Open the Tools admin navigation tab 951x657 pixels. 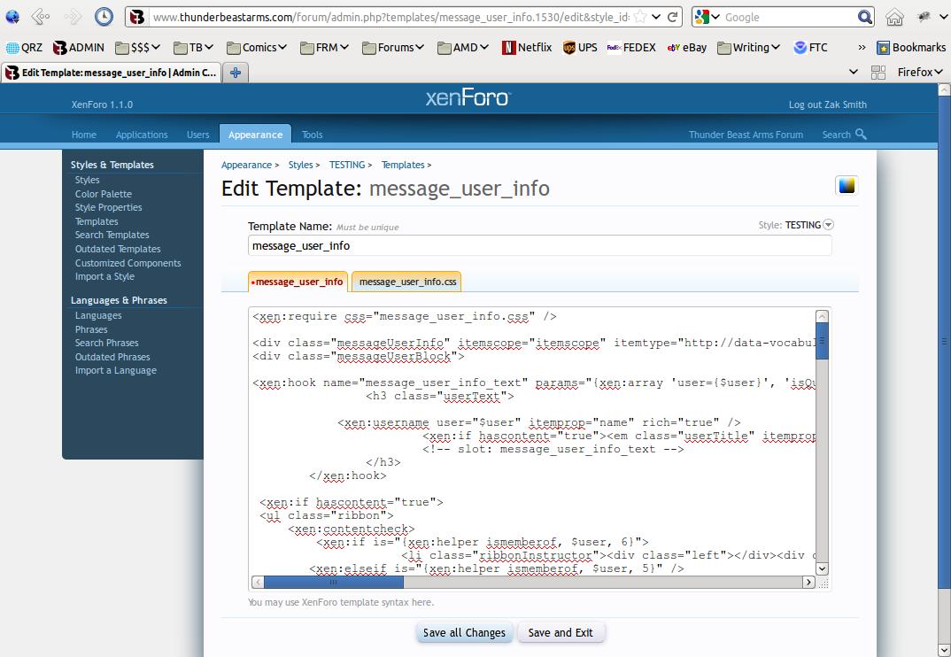[x=312, y=135]
